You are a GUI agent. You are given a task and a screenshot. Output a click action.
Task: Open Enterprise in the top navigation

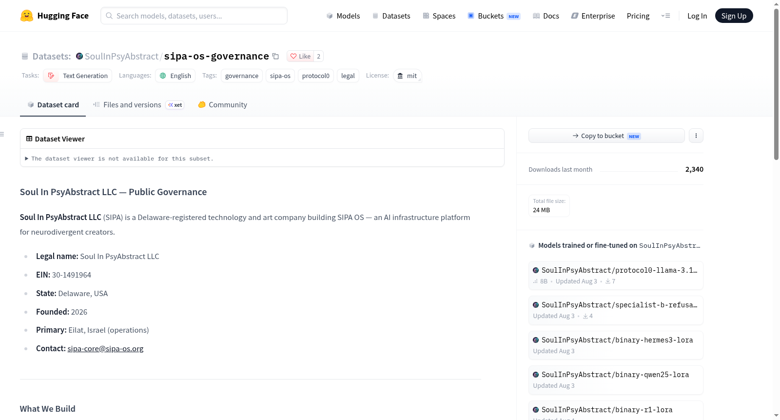[593, 16]
